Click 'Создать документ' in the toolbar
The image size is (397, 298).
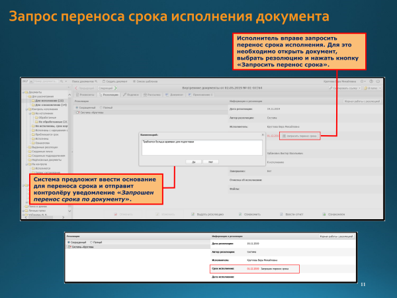pyautogui.click(x=115, y=81)
